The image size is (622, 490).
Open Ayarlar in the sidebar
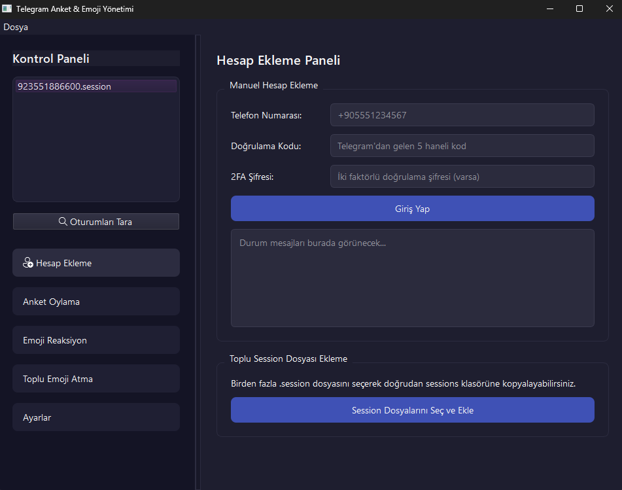click(96, 417)
